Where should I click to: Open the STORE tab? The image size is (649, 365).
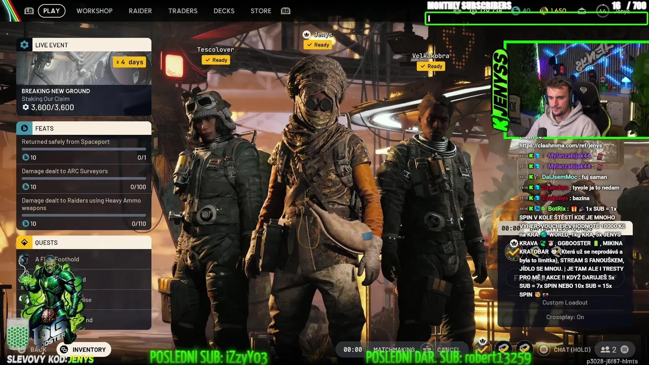(261, 11)
